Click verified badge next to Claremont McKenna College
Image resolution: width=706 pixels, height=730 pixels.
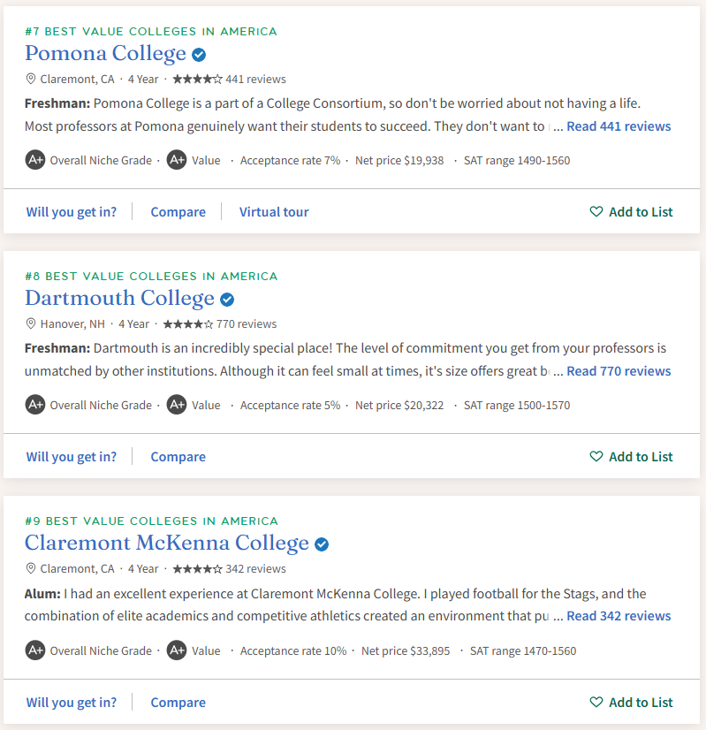(x=322, y=544)
